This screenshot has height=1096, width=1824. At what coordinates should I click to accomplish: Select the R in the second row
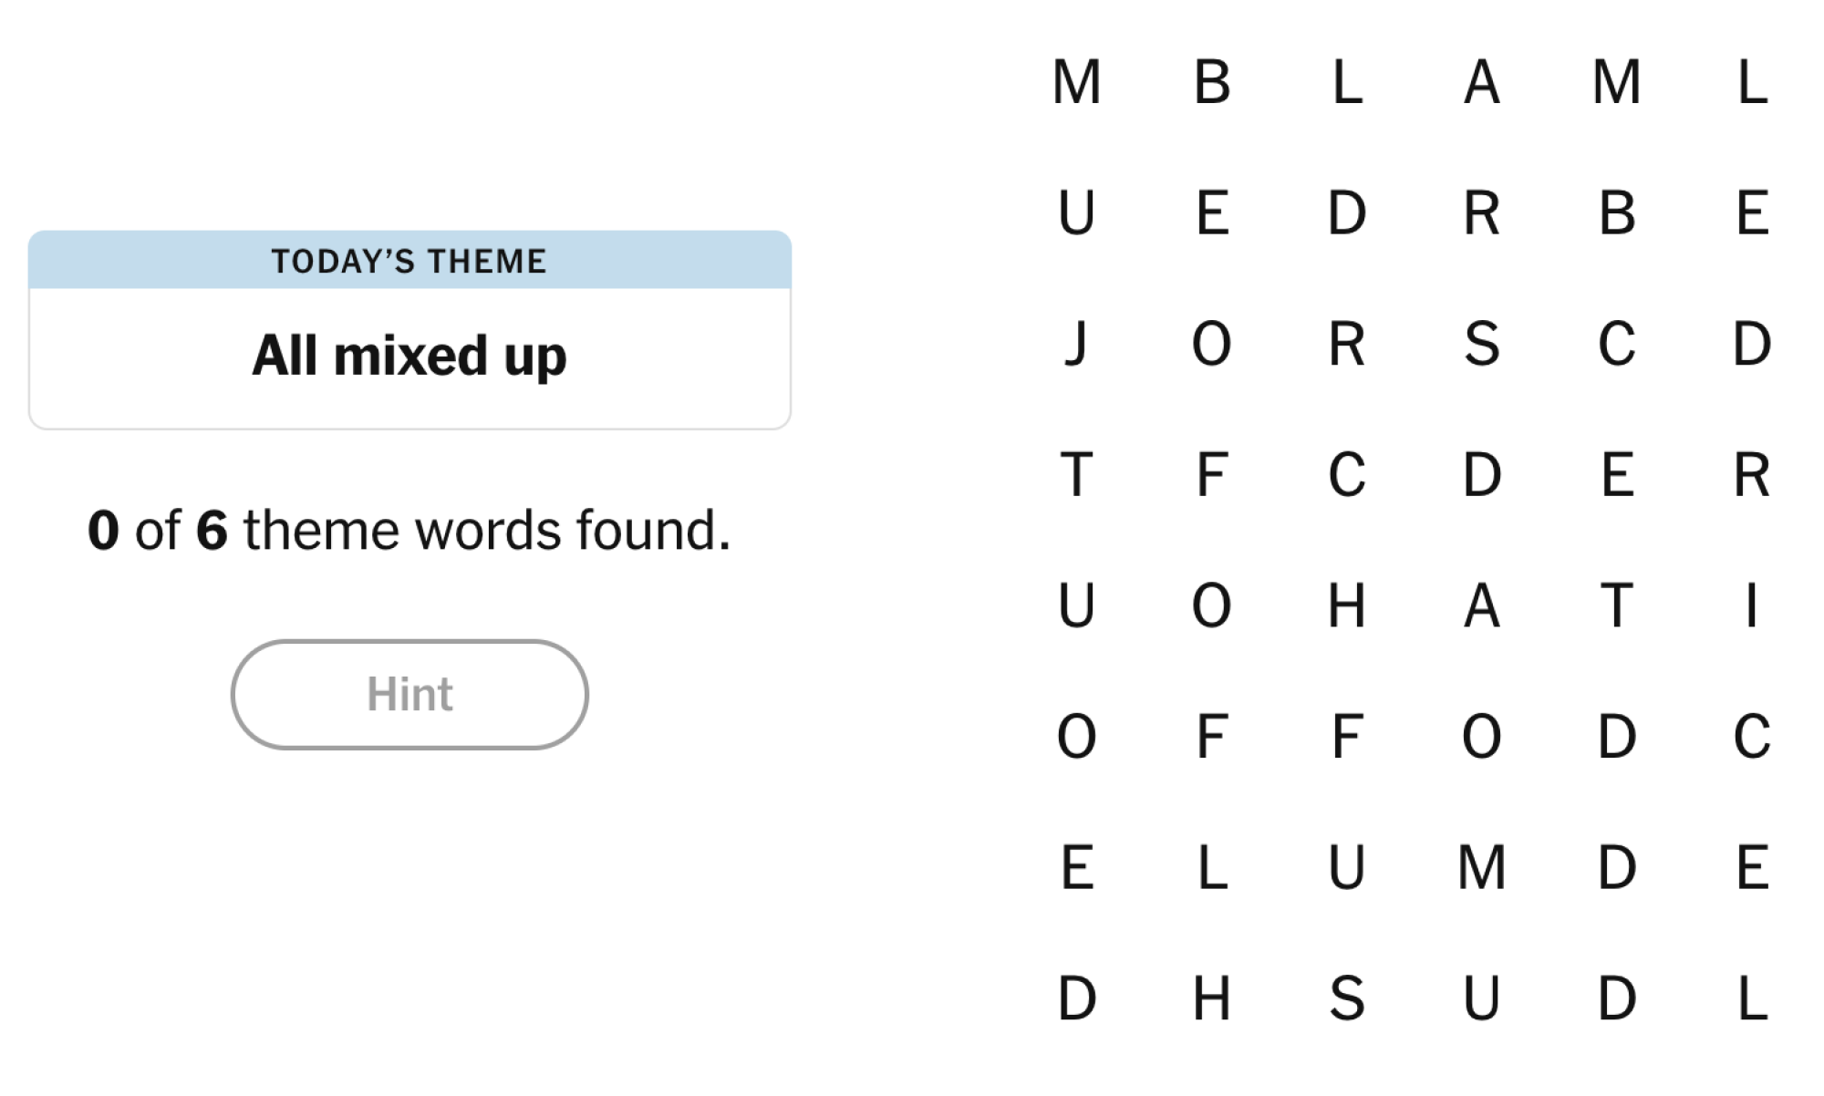click(1482, 213)
